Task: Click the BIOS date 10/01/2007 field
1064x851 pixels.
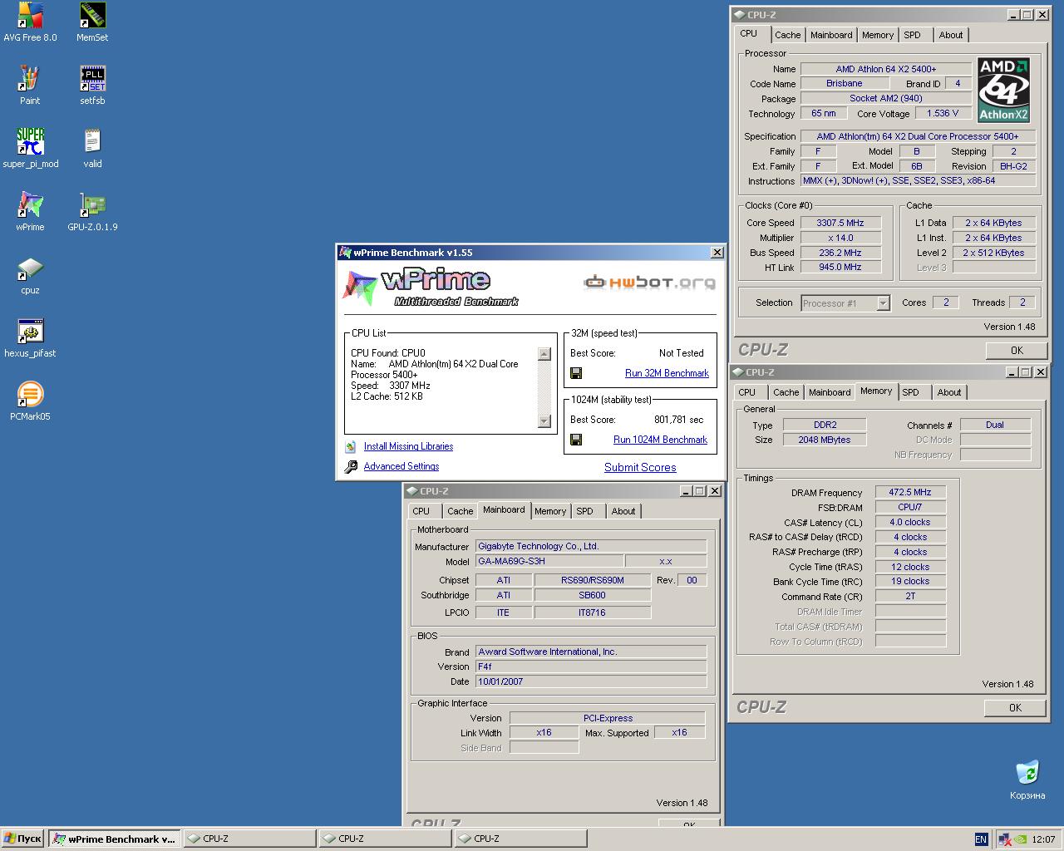Action: pos(591,681)
